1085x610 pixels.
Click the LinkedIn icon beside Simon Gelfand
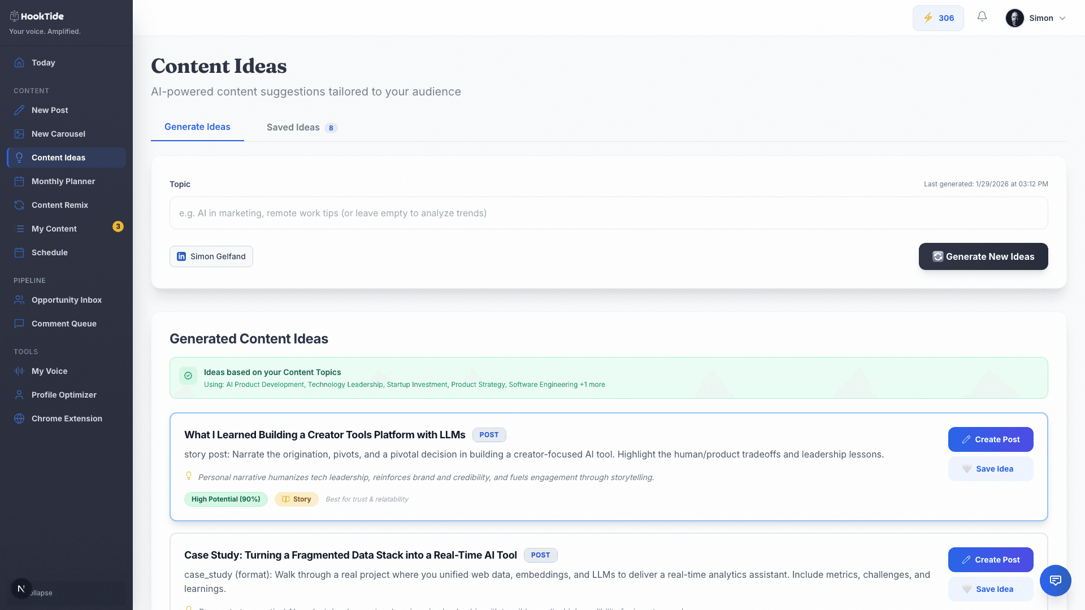(181, 256)
